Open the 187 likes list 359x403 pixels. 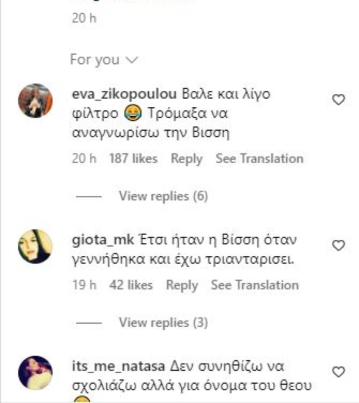(133, 158)
